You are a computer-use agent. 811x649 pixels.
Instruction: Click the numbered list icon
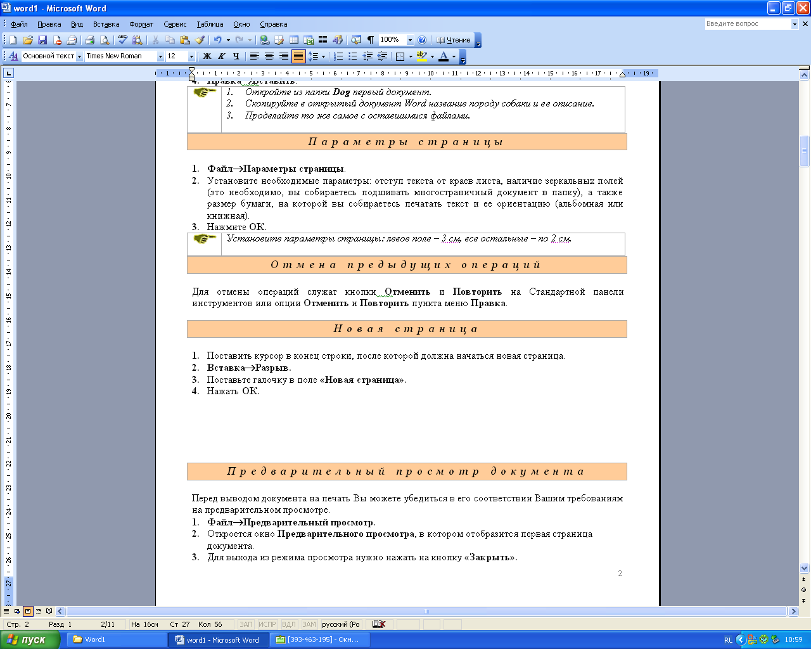338,56
